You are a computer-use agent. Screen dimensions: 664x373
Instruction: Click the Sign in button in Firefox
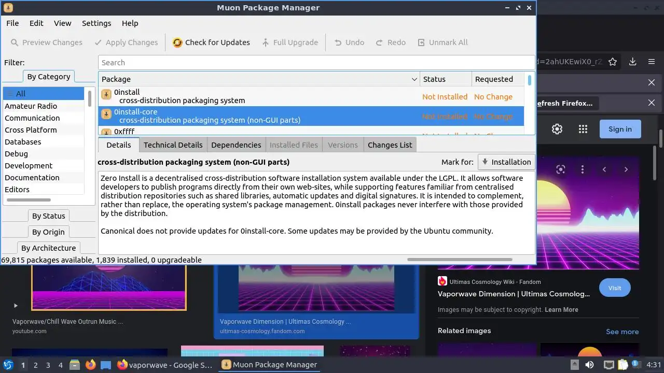click(620, 129)
